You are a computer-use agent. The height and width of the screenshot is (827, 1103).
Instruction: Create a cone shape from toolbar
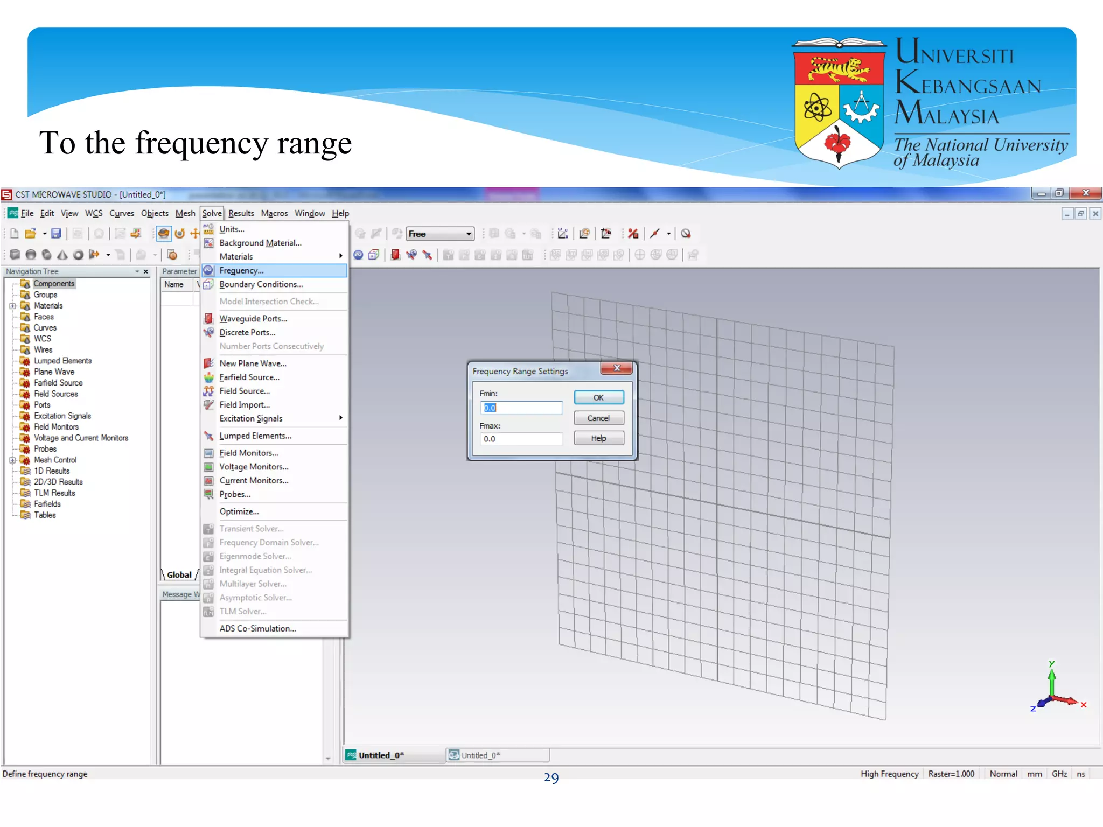click(62, 255)
